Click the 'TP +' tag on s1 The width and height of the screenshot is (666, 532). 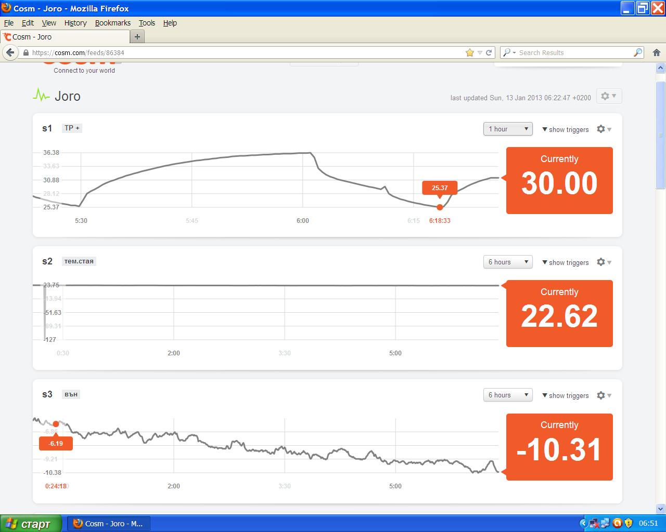click(72, 128)
